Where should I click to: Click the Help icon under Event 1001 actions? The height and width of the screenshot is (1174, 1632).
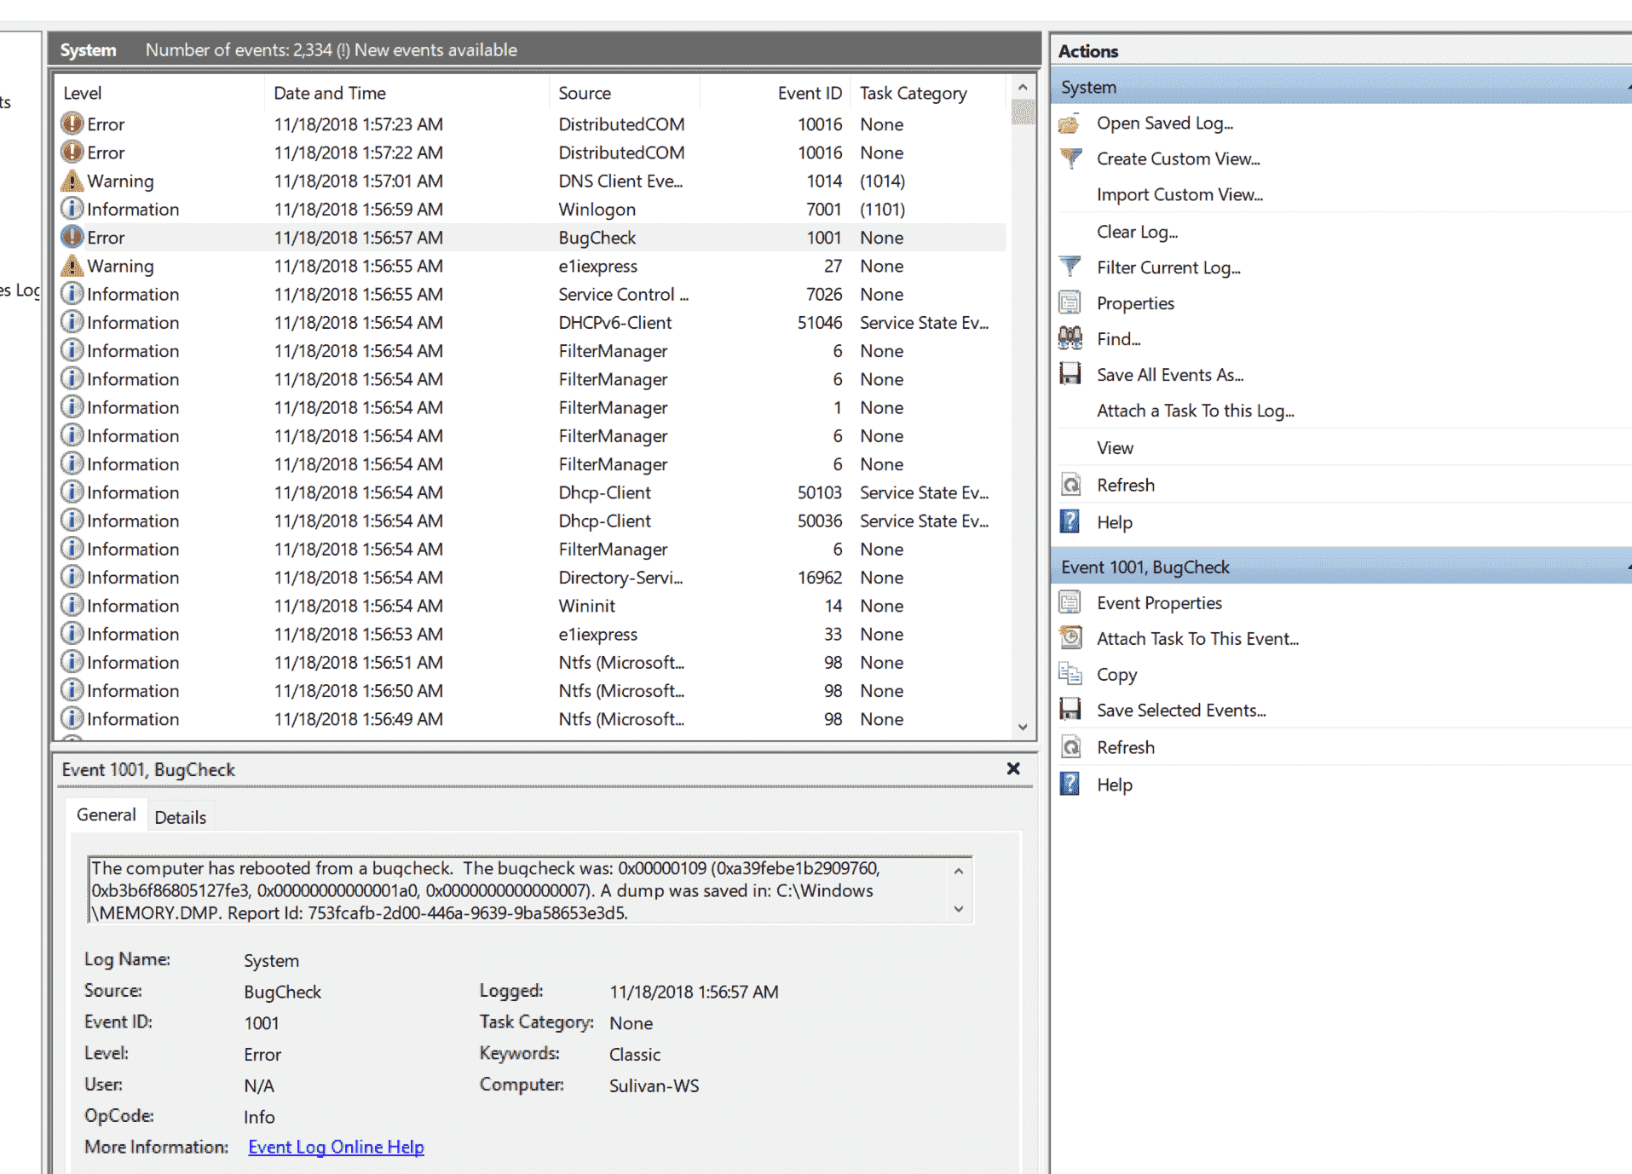click(1070, 785)
